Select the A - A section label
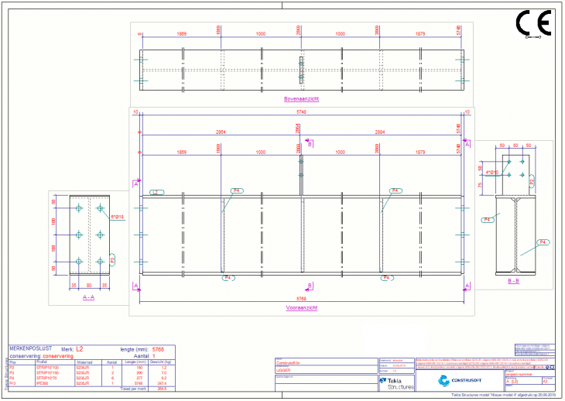The height and width of the screenshot is (401, 565). click(88, 296)
